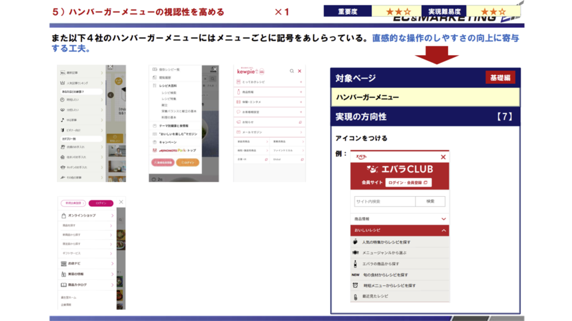Click the pot icon for キッチンのお手入れ

click(63, 167)
